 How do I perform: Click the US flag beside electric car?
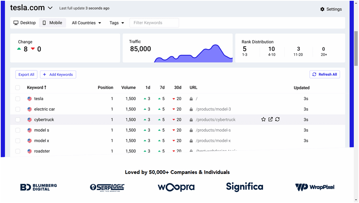(30, 109)
